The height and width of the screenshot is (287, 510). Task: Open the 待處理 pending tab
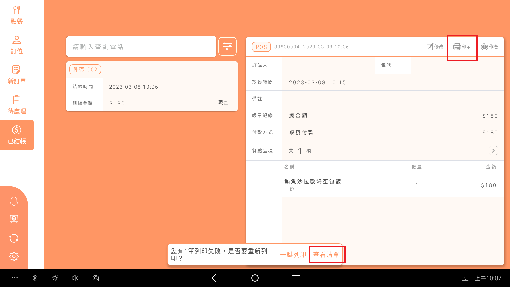[17, 105]
